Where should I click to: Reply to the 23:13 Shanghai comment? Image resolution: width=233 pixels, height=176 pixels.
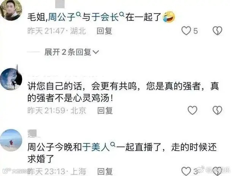105,171
